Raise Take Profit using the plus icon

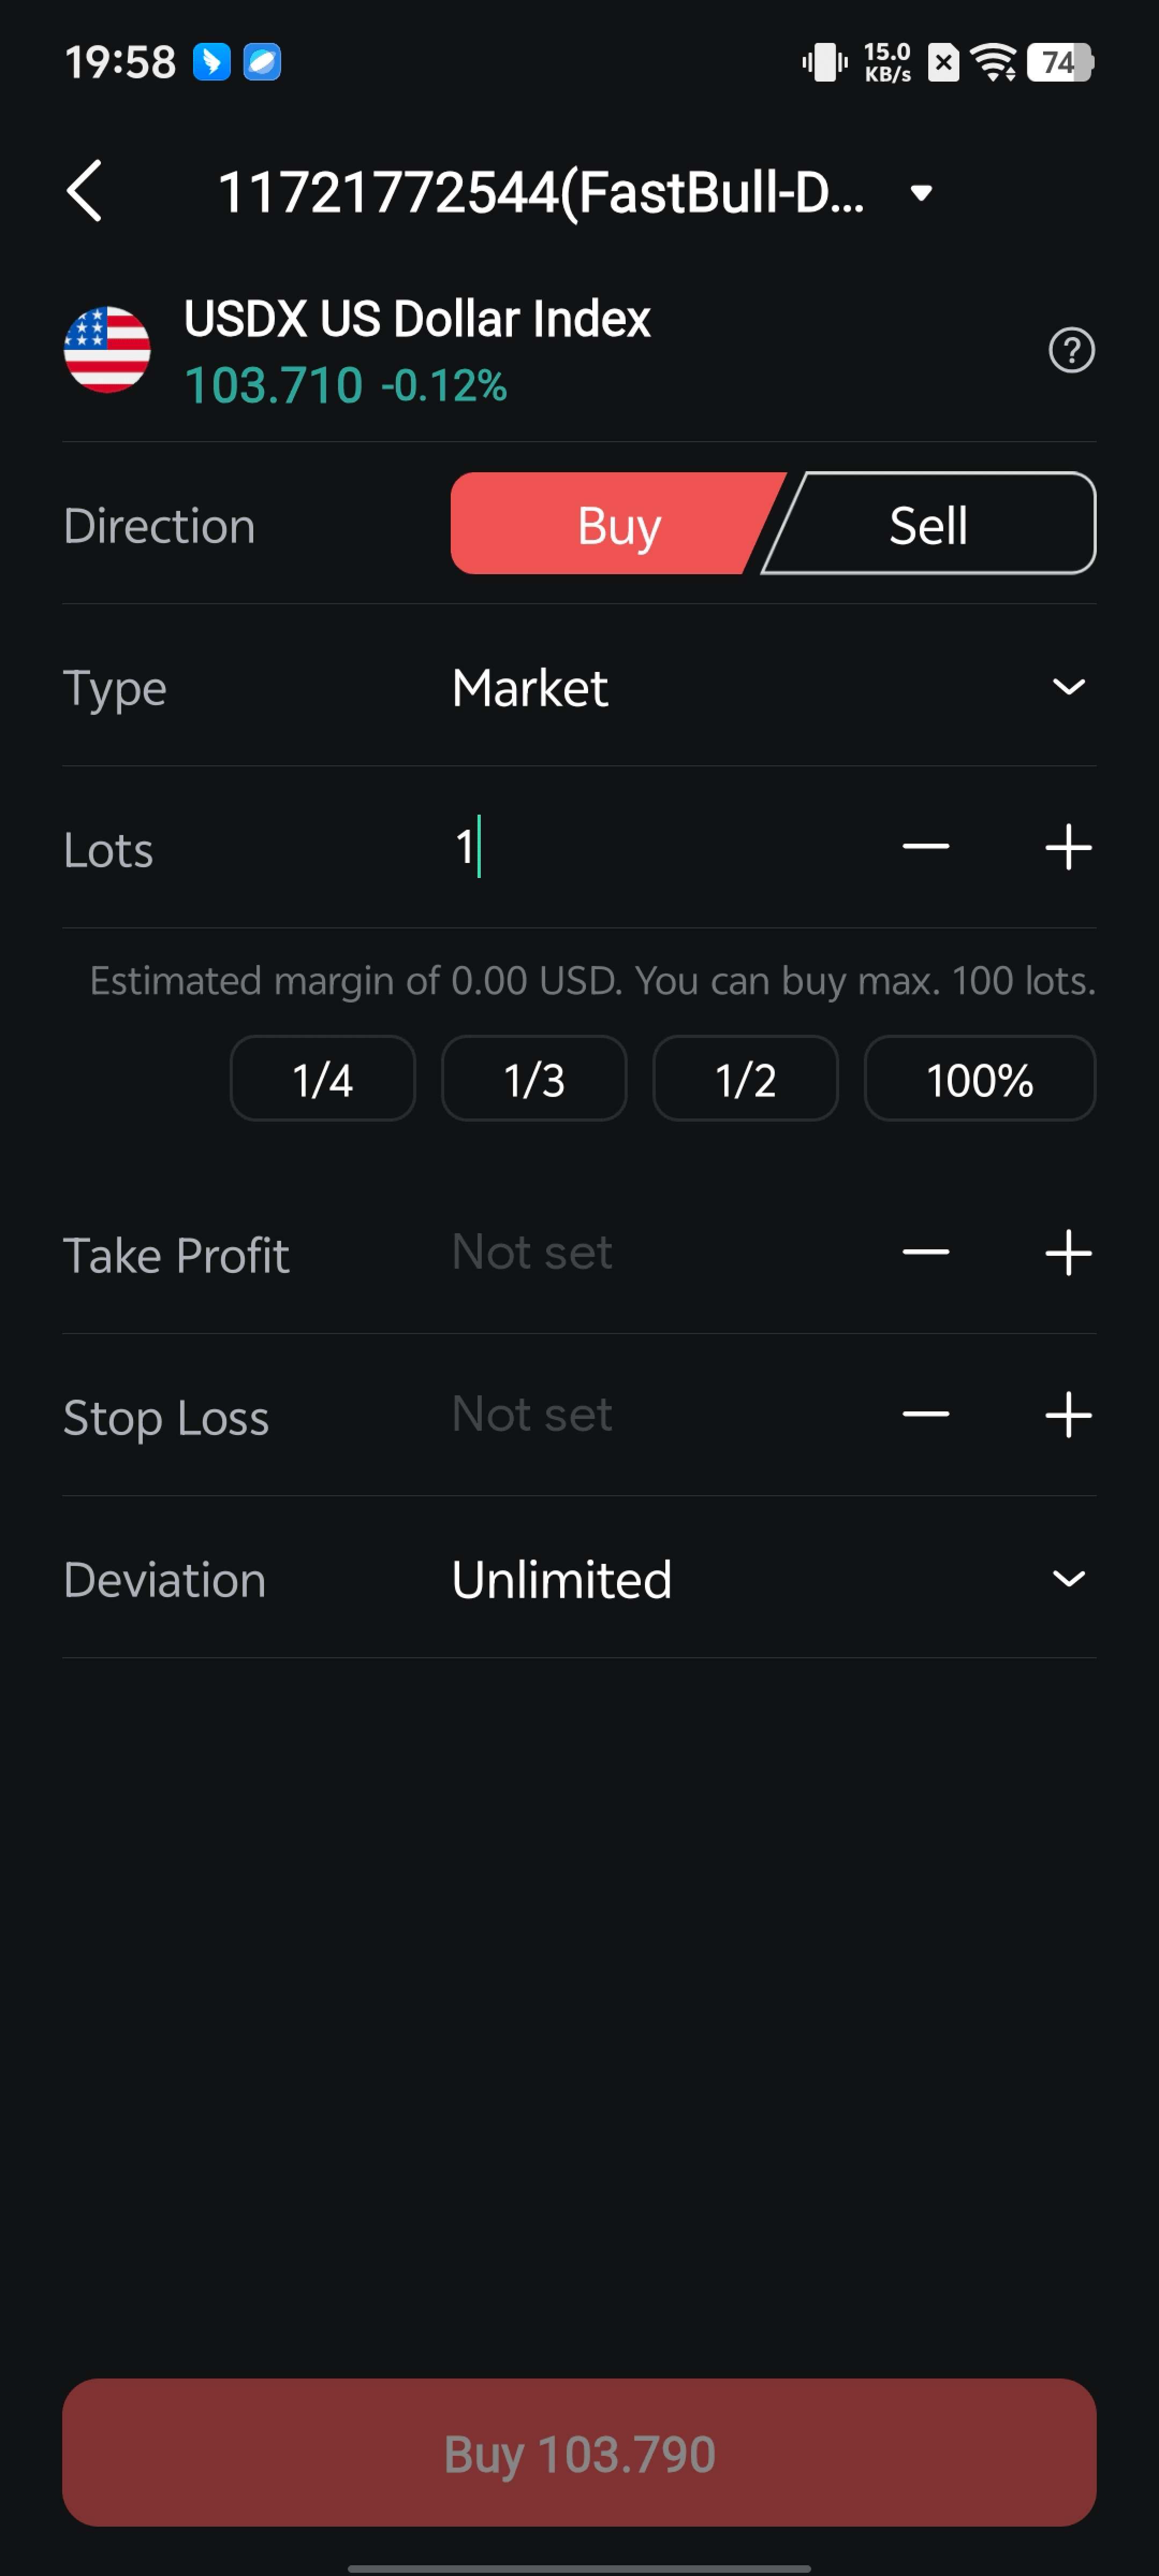[1067, 1252]
